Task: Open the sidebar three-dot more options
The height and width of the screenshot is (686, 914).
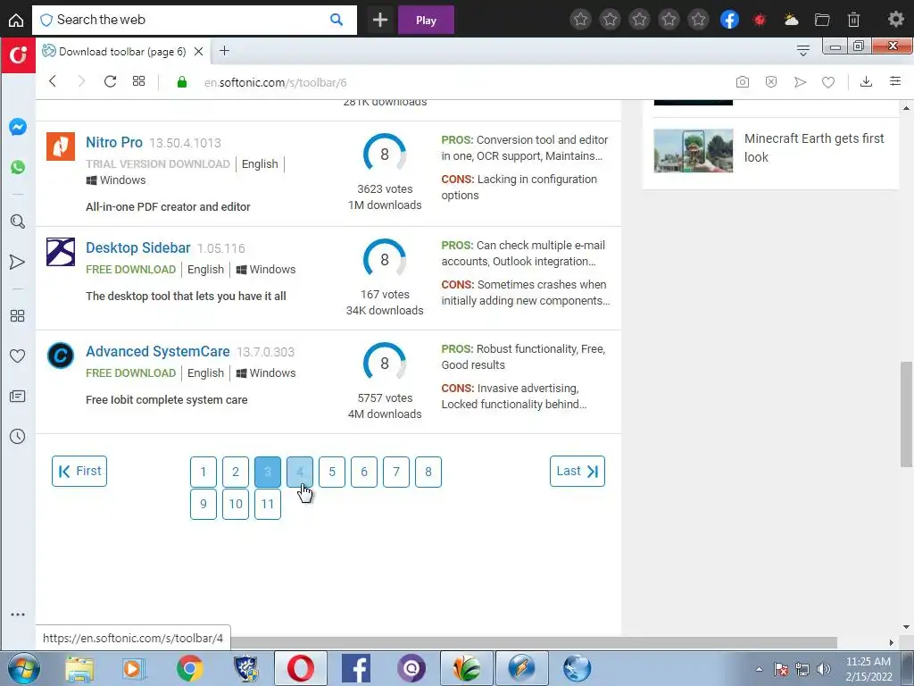Action: point(18,615)
